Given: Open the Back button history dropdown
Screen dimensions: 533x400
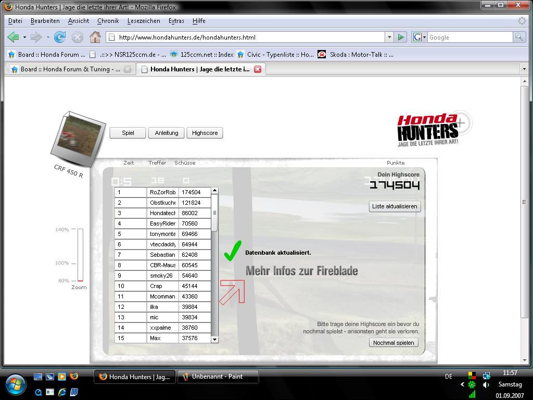Looking at the screenshot, I should (x=24, y=37).
